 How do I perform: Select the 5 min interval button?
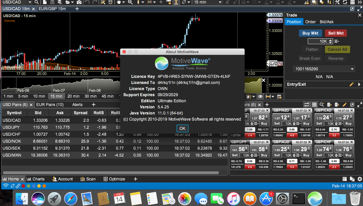pos(23,96)
